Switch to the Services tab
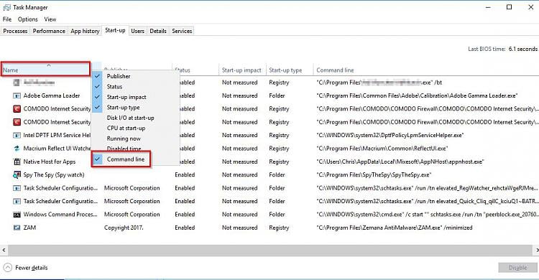539x280 pixels. [182, 31]
